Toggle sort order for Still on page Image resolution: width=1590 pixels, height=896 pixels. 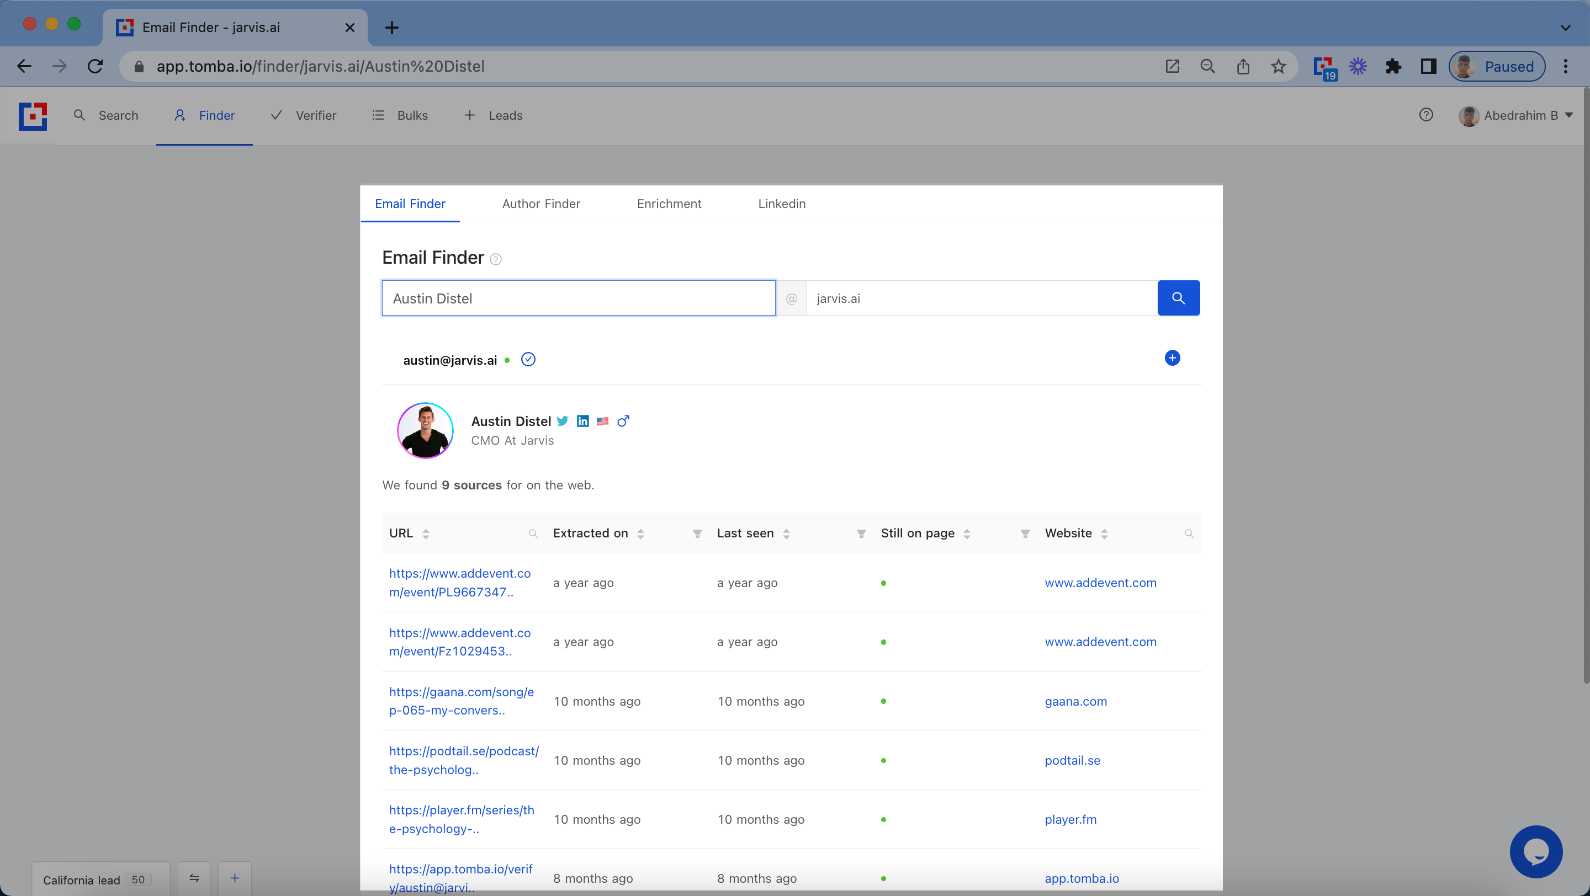coord(967,534)
